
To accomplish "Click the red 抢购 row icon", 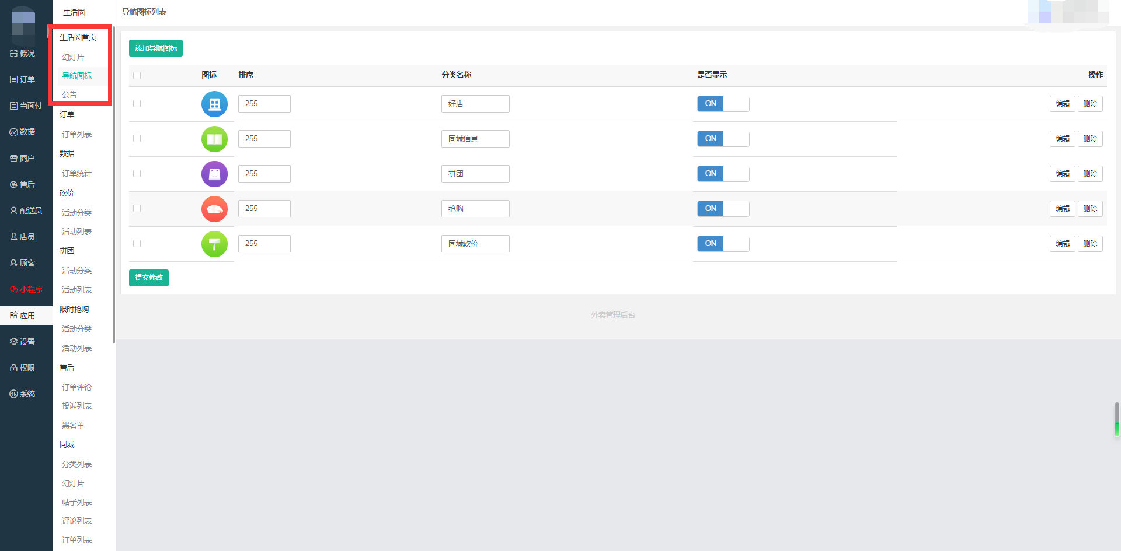I will (214, 209).
